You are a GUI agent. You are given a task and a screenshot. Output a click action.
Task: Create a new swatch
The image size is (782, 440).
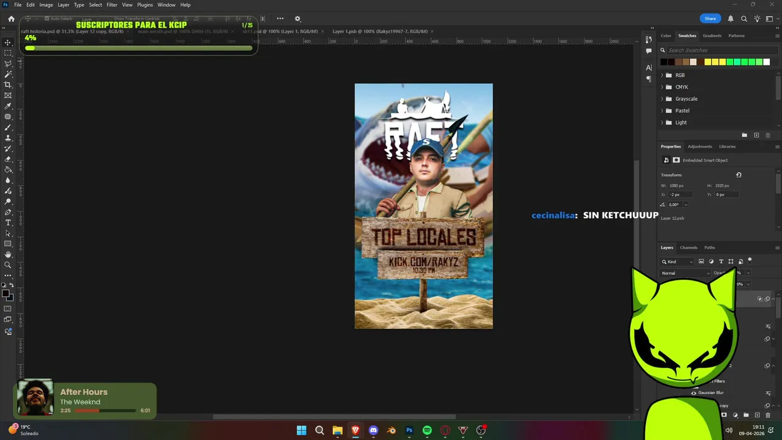point(756,135)
